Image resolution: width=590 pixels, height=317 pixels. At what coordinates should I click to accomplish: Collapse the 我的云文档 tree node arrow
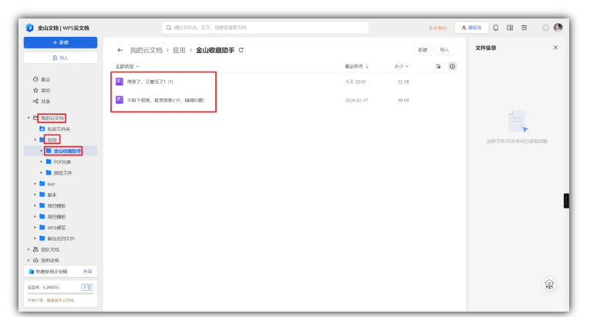[29, 118]
